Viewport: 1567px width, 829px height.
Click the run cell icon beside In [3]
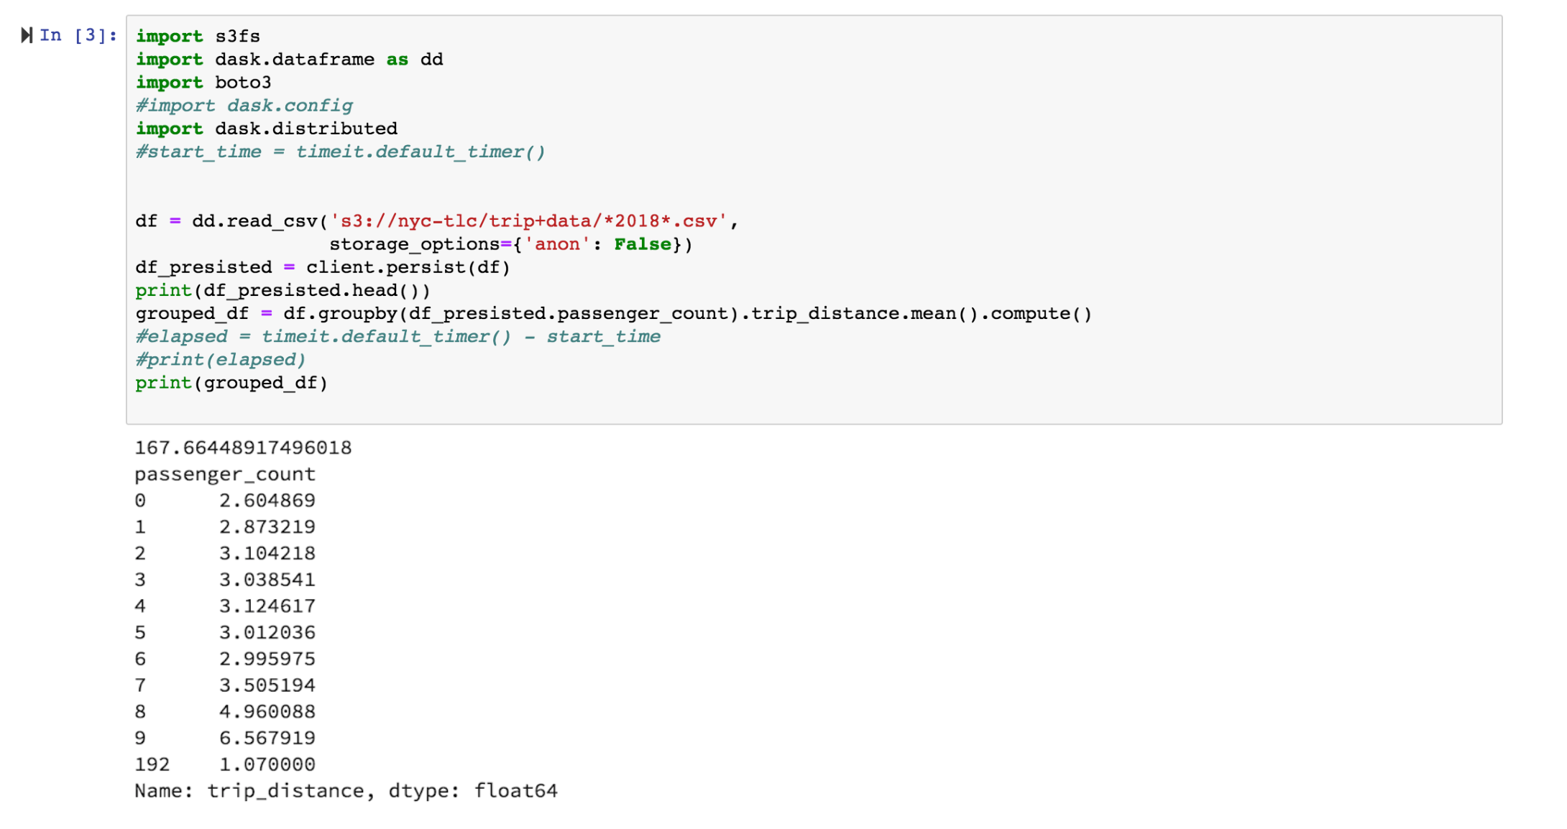pyautogui.click(x=27, y=35)
